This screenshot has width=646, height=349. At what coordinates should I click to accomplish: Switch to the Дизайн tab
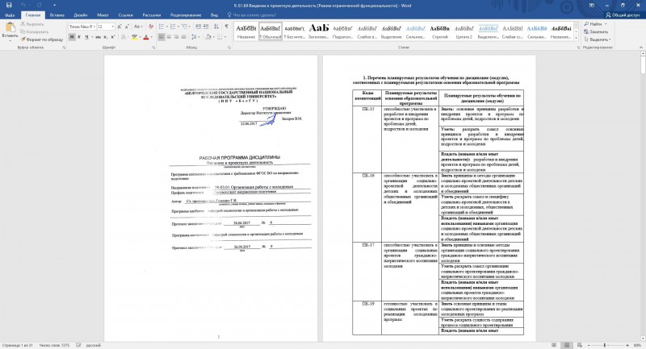click(80, 15)
